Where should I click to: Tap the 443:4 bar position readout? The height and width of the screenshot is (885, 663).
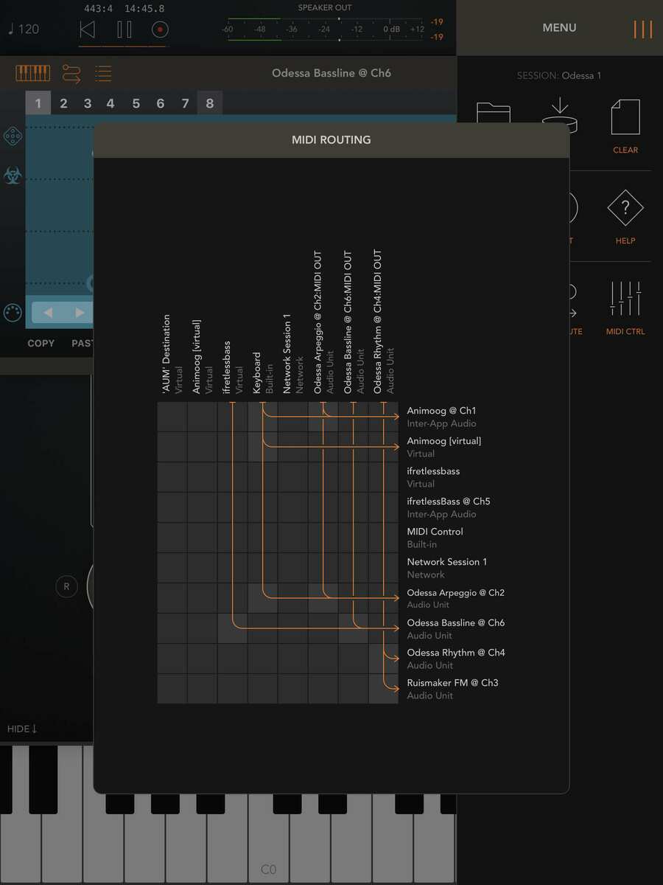(x=98, y=9)
